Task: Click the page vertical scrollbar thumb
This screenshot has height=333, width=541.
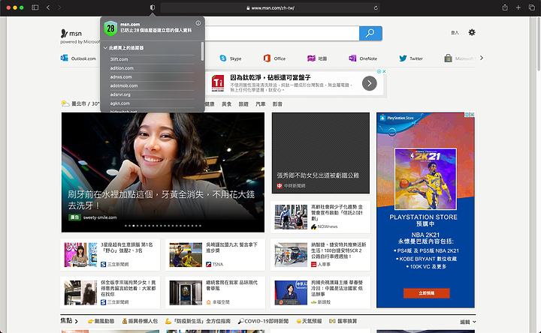Action: point(538,43)
